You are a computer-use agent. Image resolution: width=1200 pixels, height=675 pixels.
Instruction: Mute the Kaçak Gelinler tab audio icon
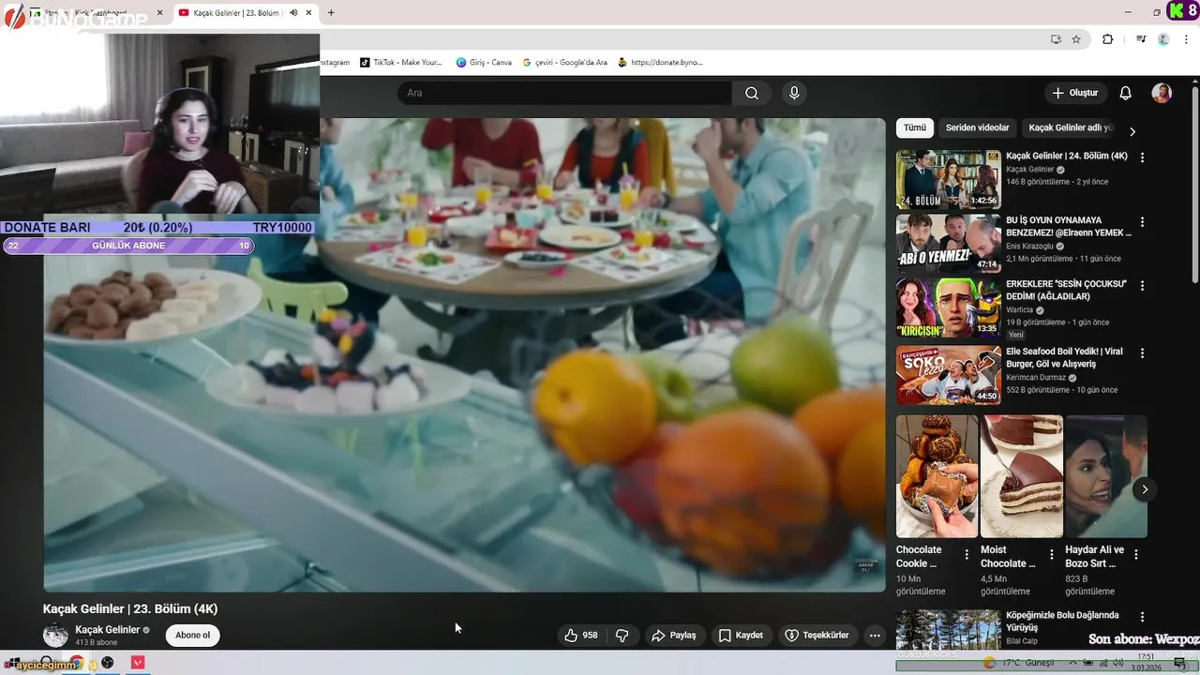point(293,13)
